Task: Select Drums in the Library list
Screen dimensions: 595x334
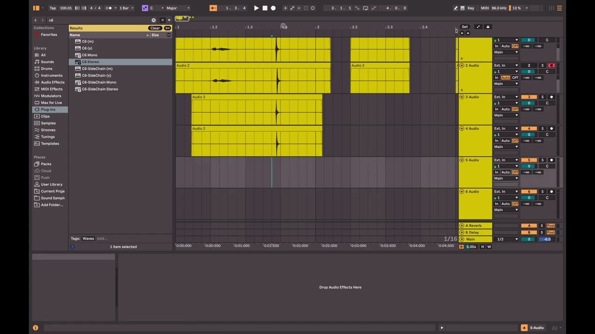Action: coord(46,69)
